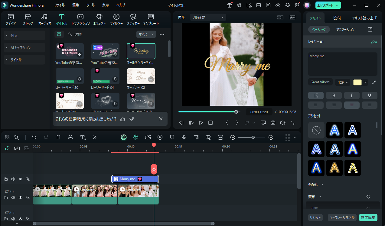Close the search feedback prompt

[161, 119]
